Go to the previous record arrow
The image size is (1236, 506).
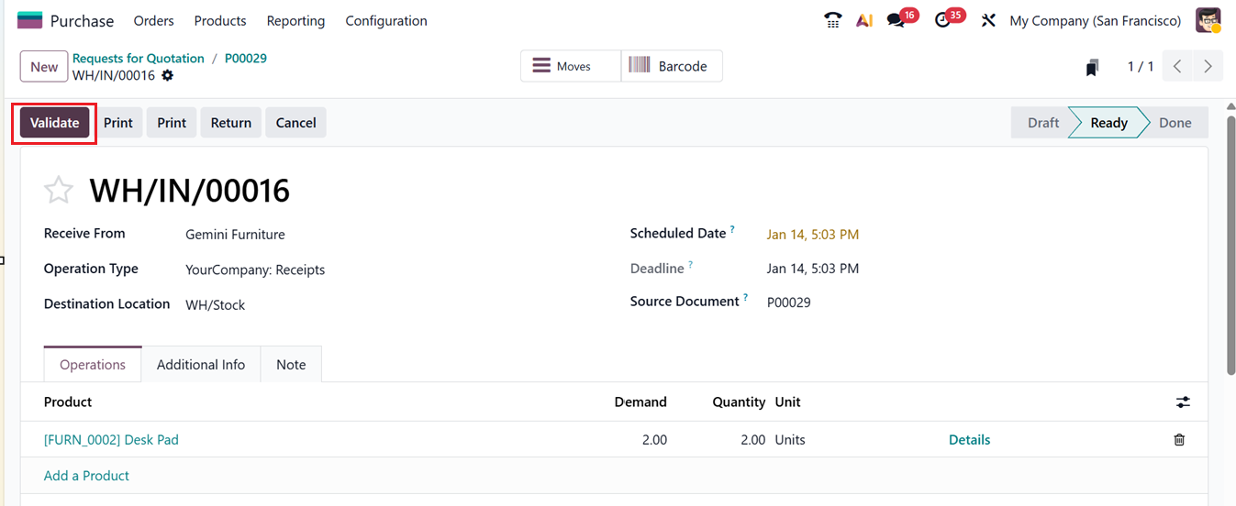click(x=1177, y=66)
